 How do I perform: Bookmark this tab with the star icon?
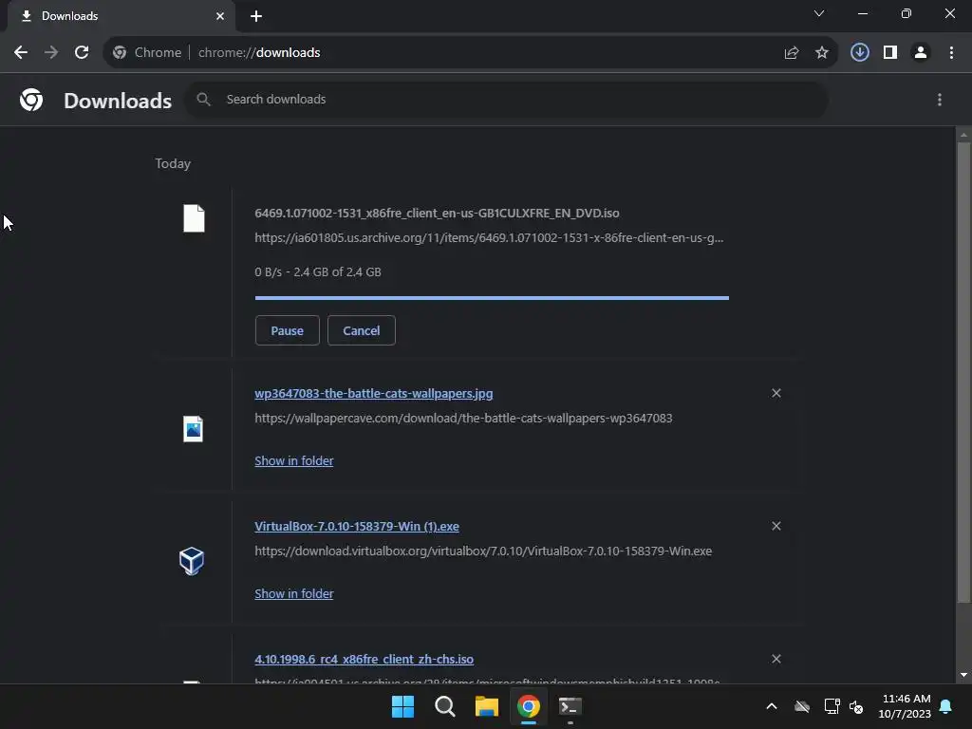click(x=822, y=53)
